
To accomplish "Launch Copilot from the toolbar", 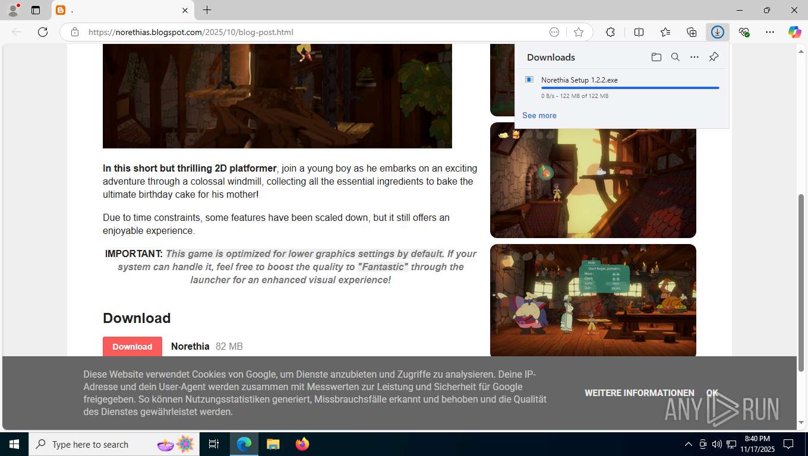I will (795, 32).
